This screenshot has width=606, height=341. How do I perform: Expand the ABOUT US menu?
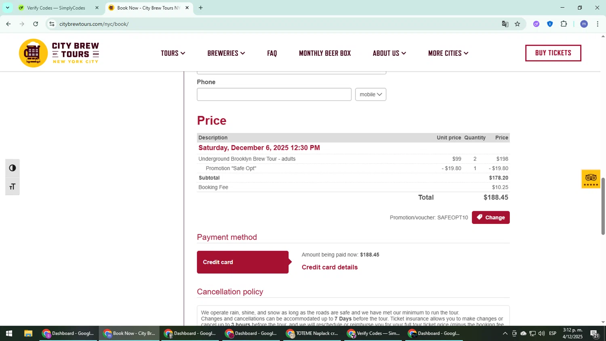389,53
